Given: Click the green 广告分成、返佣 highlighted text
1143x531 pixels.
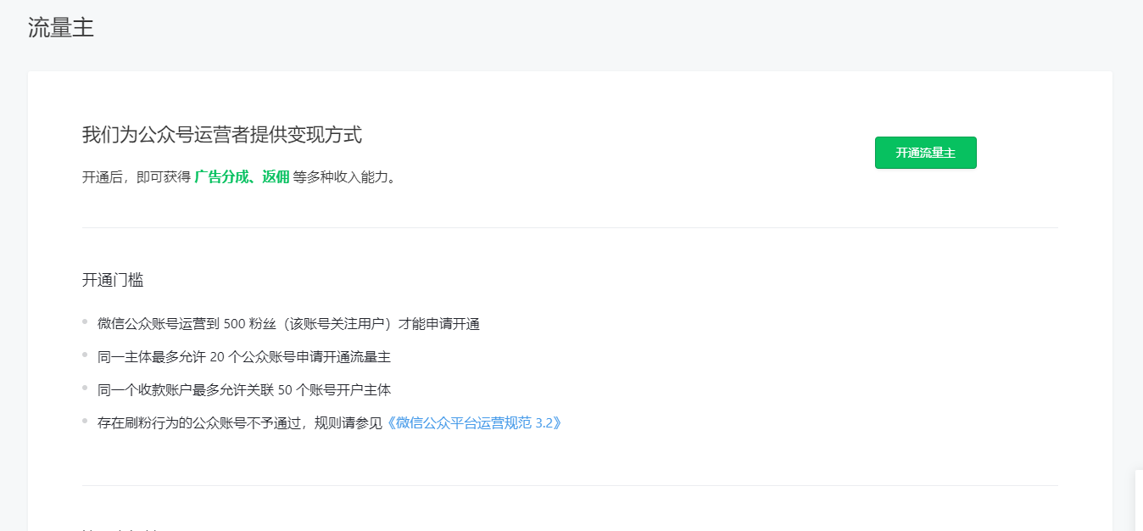Looking at the screenshot, I should [242, 177].
